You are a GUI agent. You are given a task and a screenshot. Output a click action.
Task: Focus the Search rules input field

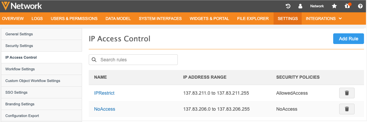(x=133, y=60)
